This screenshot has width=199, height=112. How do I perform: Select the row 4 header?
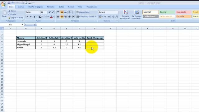click(x=2, y=41)
